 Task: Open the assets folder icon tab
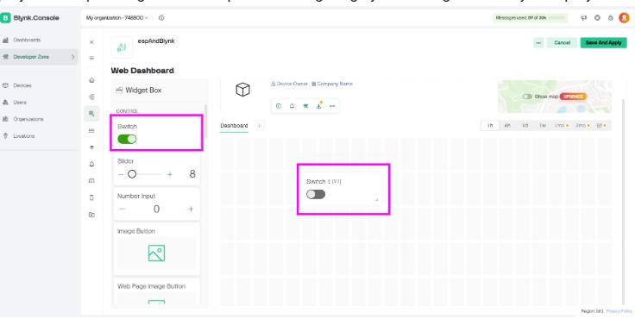click(91, 215)
